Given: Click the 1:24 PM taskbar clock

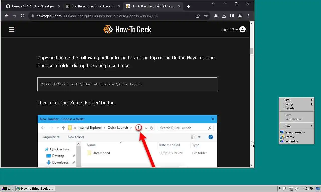Looking at the screenshot, I should pyautogui.click(x=308, y=189).
